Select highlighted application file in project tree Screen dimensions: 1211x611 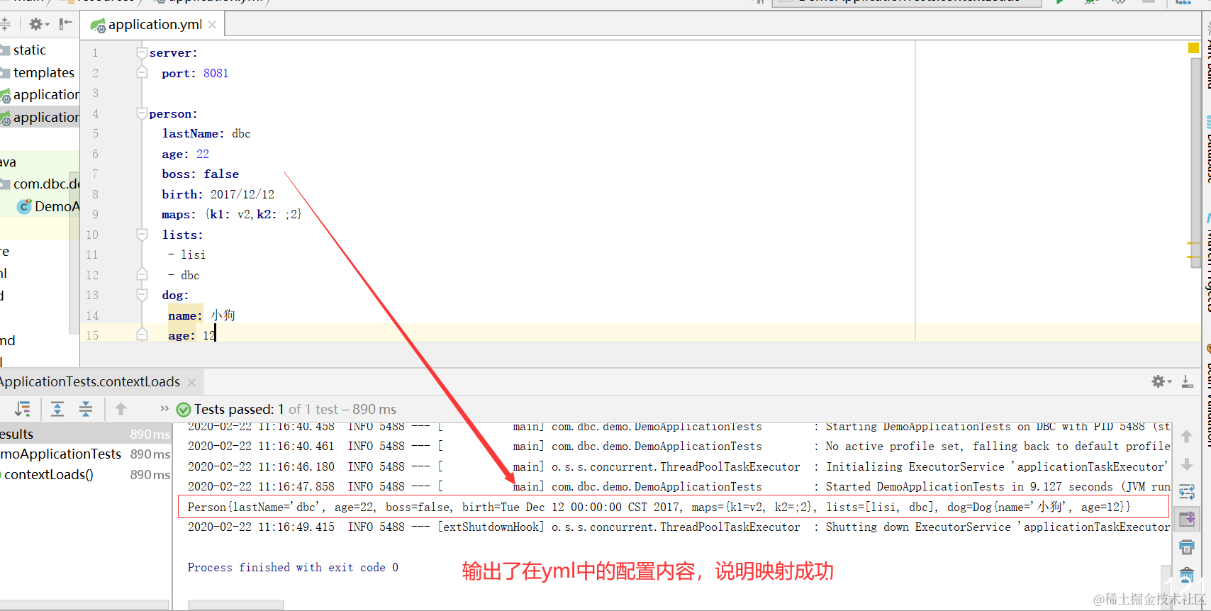40,117
